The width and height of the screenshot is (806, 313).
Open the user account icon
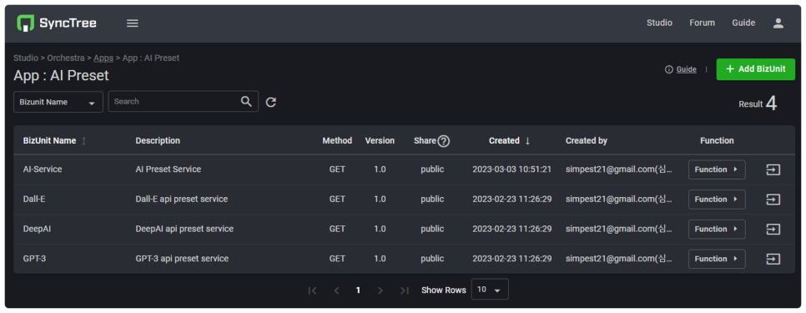(x=778, y=23)
